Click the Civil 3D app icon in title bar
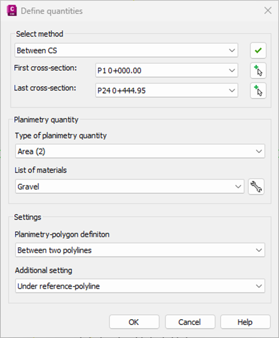 pyautogui.click(x=12, y=11)
